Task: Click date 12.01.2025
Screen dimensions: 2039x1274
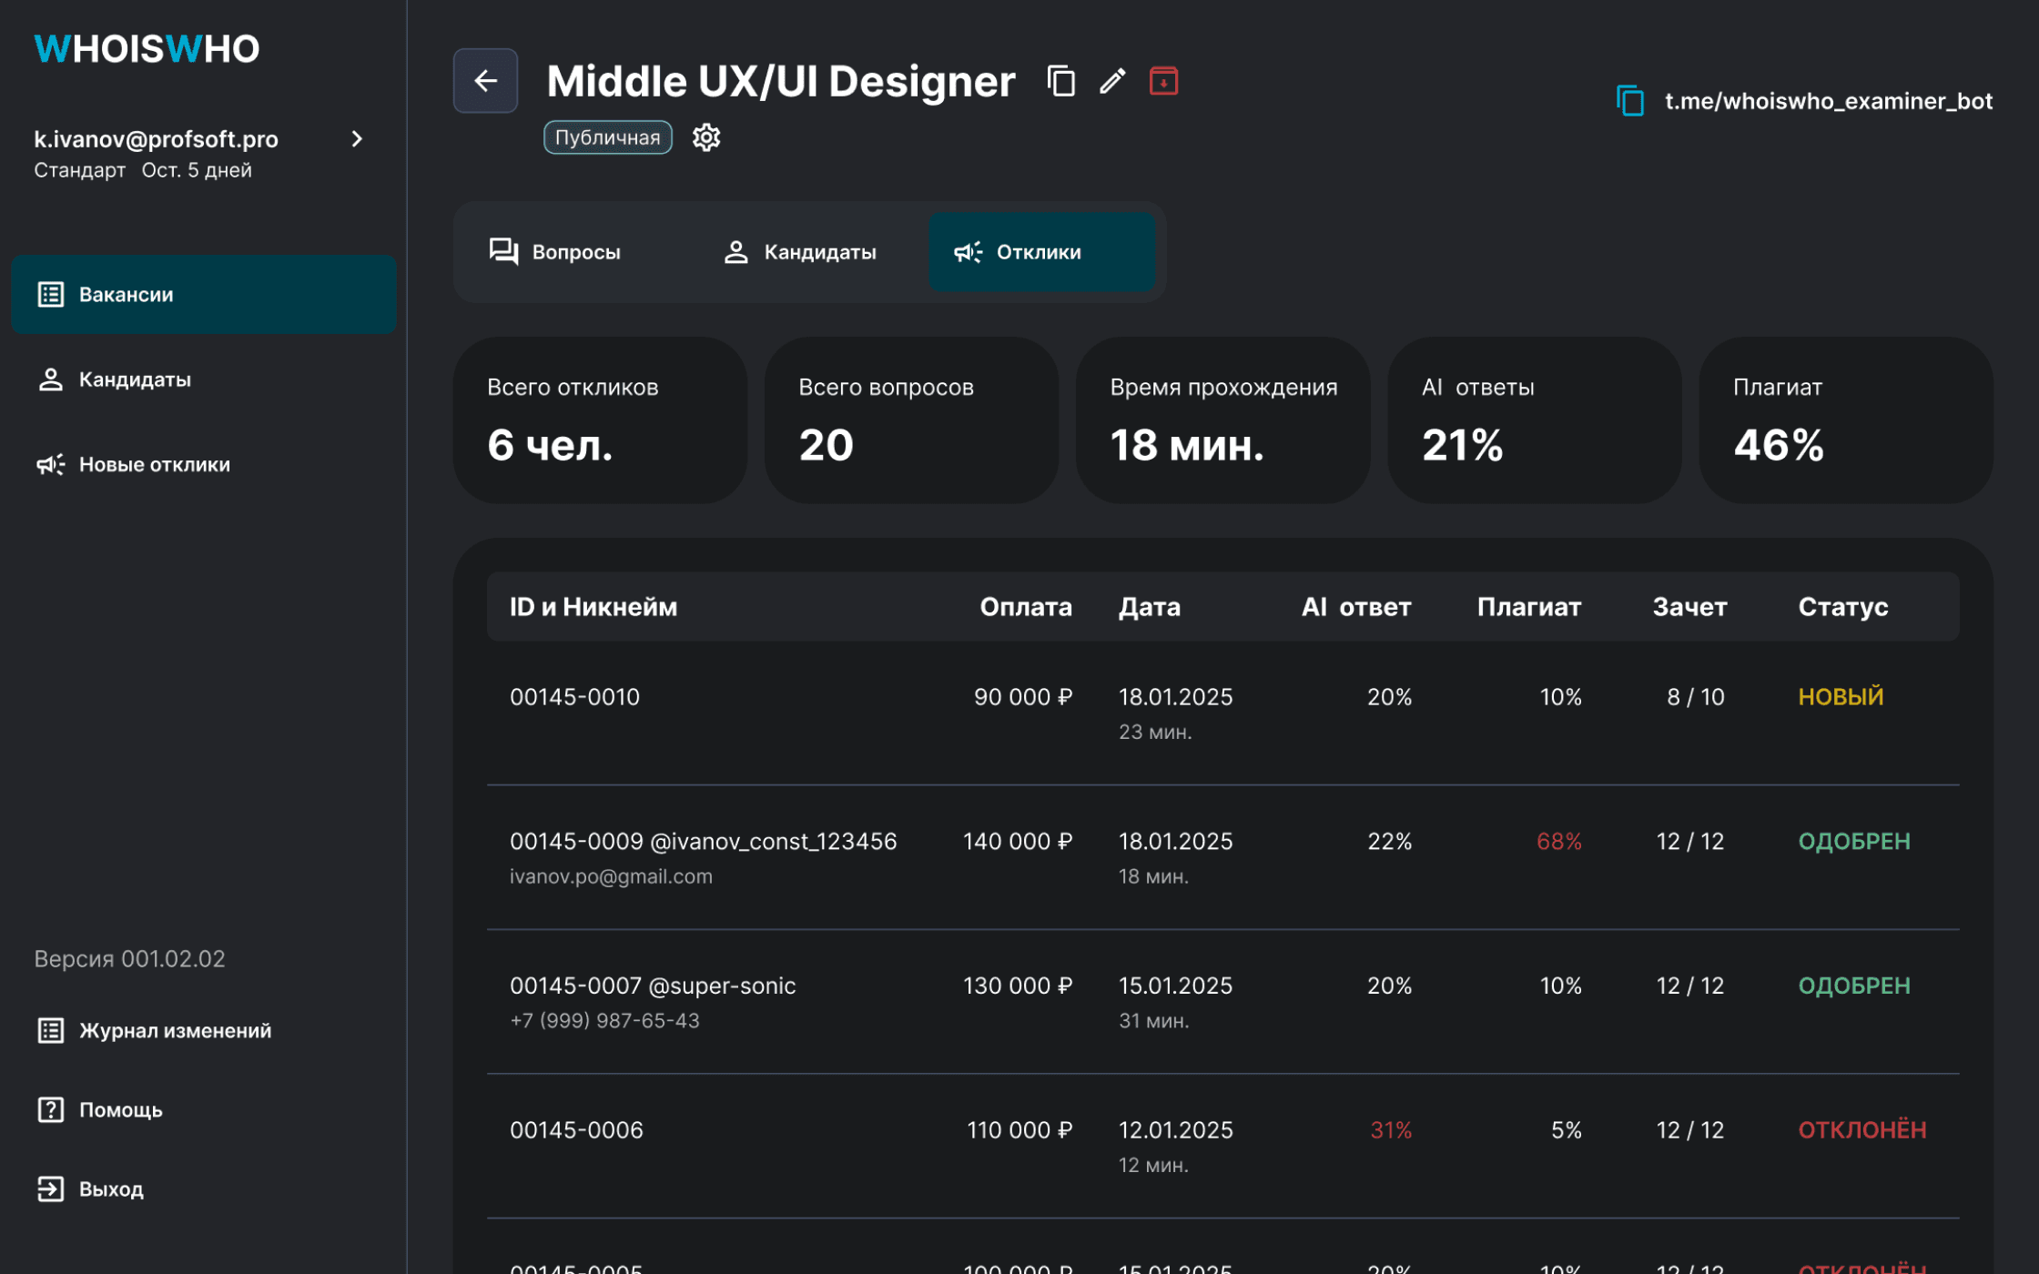Action: pos(1175,1130)
